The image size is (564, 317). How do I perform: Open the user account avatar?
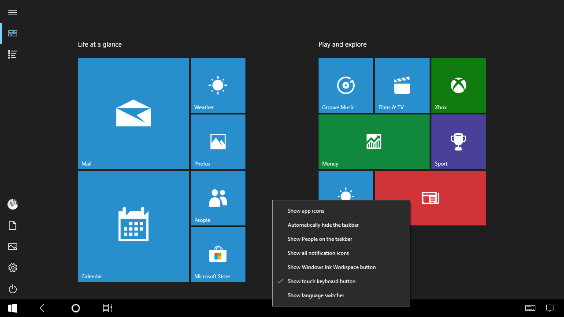[13, 204]
